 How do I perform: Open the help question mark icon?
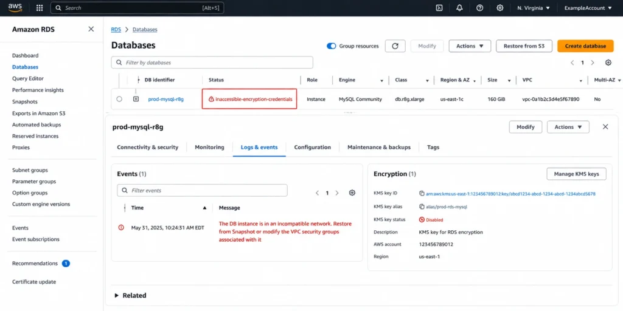tap(479, 8)
